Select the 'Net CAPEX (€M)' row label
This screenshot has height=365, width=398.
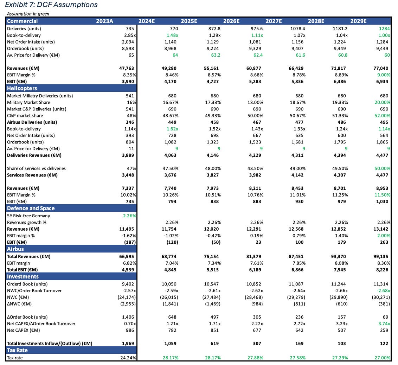point(23,331)
